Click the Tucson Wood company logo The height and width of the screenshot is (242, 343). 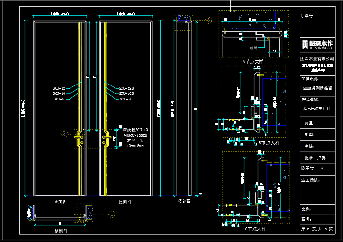[317, 44]
